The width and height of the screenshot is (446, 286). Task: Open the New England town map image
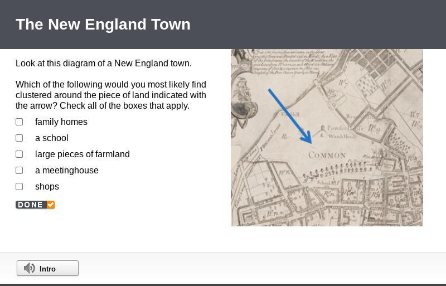pyautogui.click(x=327, y=138)
